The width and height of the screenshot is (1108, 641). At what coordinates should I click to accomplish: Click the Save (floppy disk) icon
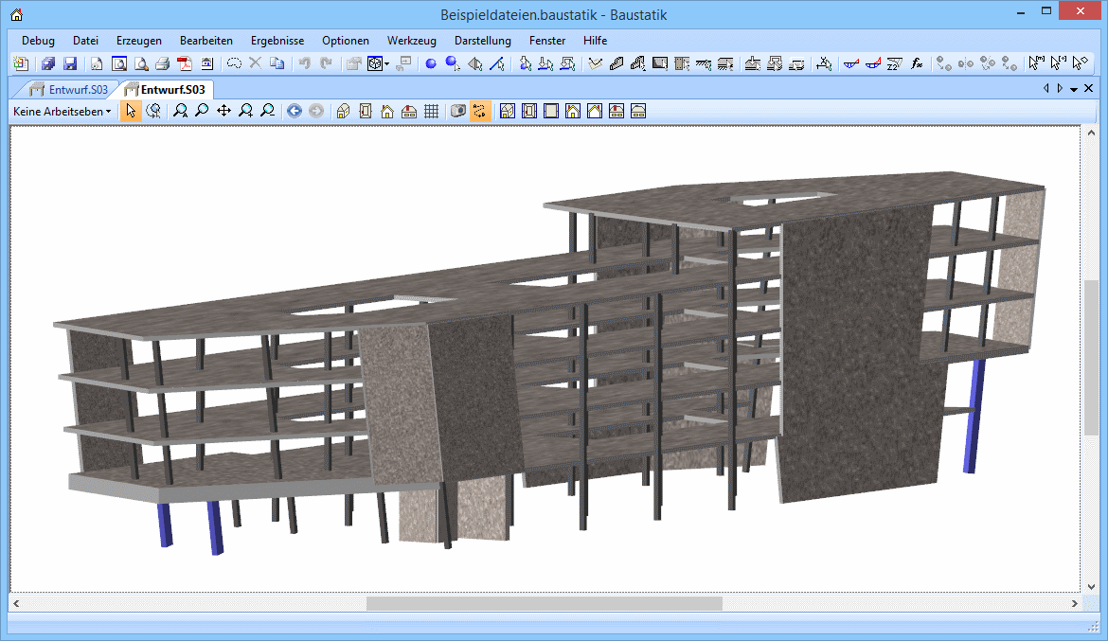[70, 64]
